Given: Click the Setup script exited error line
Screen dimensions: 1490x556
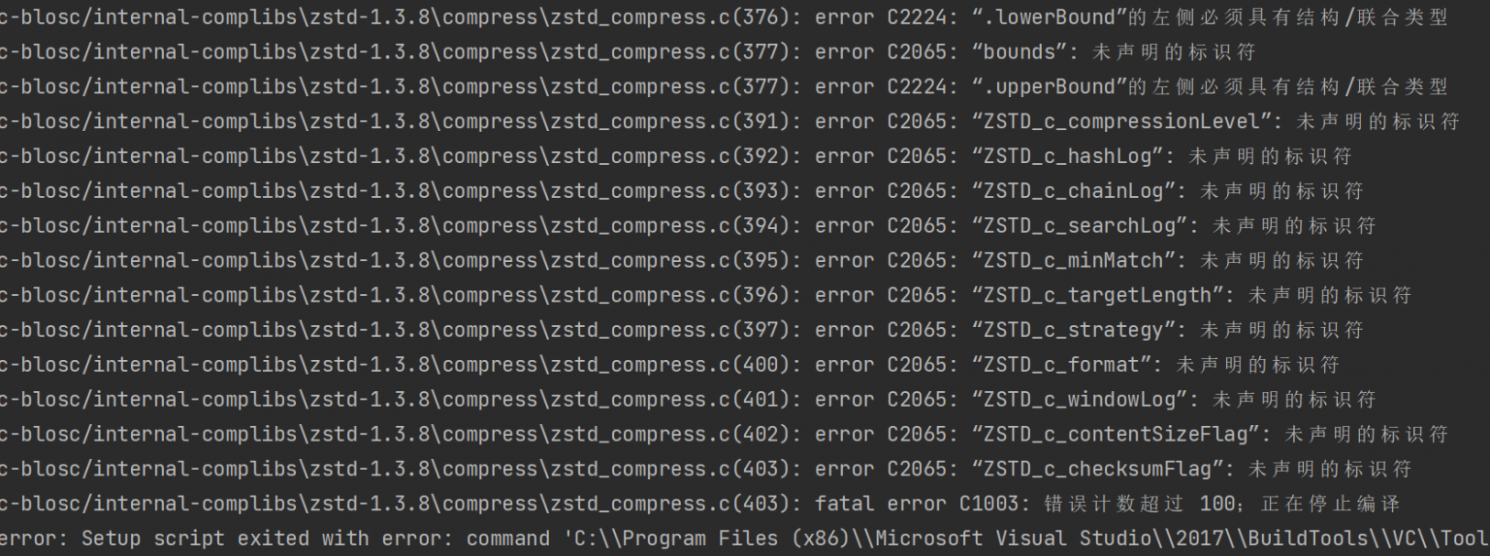Looking at the screenshot, I should pyautogui.click(x=745, y=539).
